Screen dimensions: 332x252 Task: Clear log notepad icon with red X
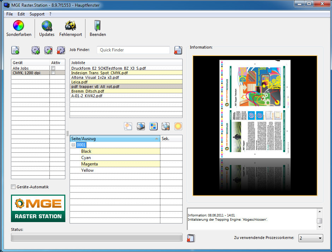(191, 238)
